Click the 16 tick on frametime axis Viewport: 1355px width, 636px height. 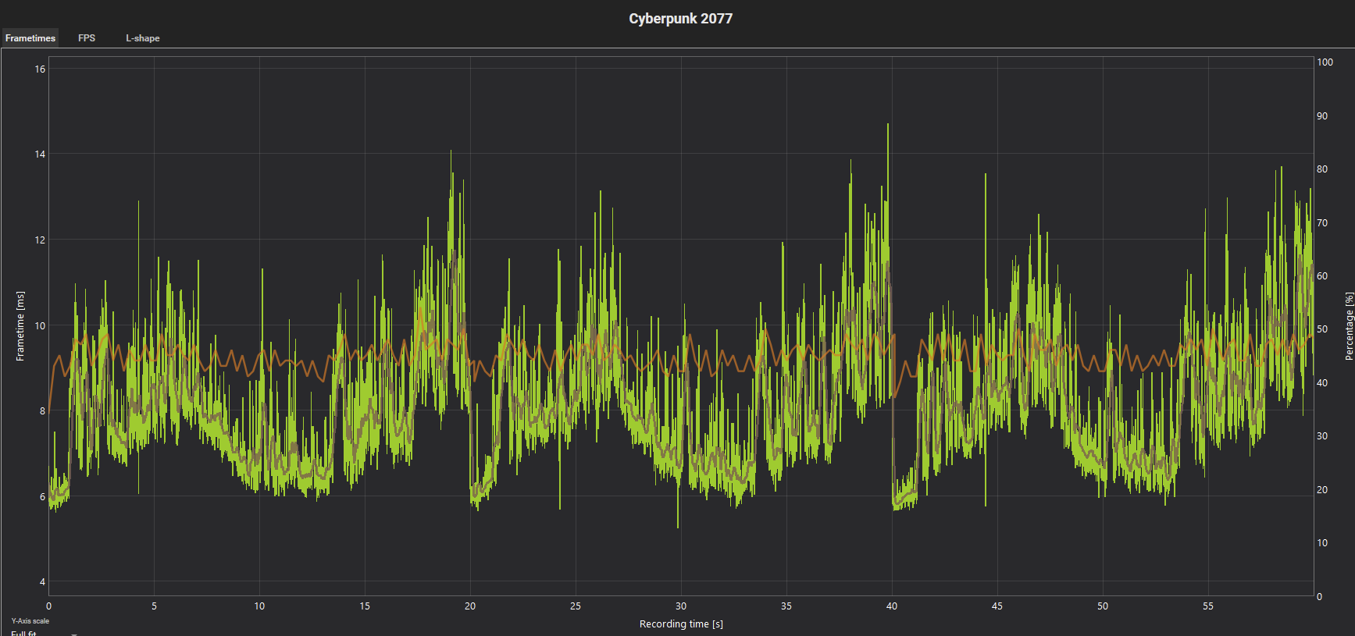click(x=40, y=69)
